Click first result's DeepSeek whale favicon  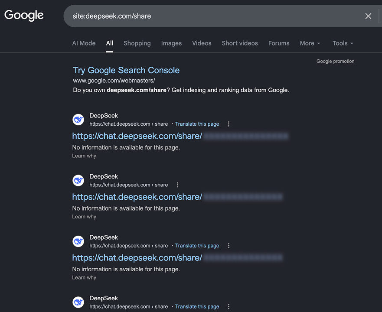click(x=78, y=120)
